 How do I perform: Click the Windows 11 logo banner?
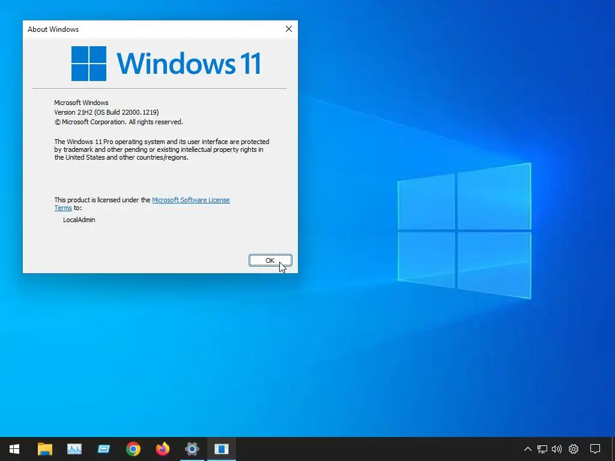pyautogui.click(x=166, y=64)
